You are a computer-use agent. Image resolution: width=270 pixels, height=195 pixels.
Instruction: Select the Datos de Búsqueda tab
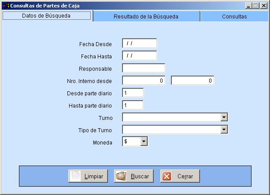click(46, 16)
